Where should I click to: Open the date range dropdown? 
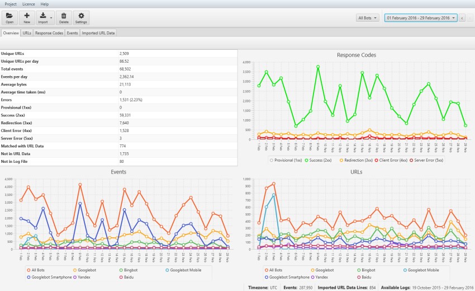tap(420, 18)
